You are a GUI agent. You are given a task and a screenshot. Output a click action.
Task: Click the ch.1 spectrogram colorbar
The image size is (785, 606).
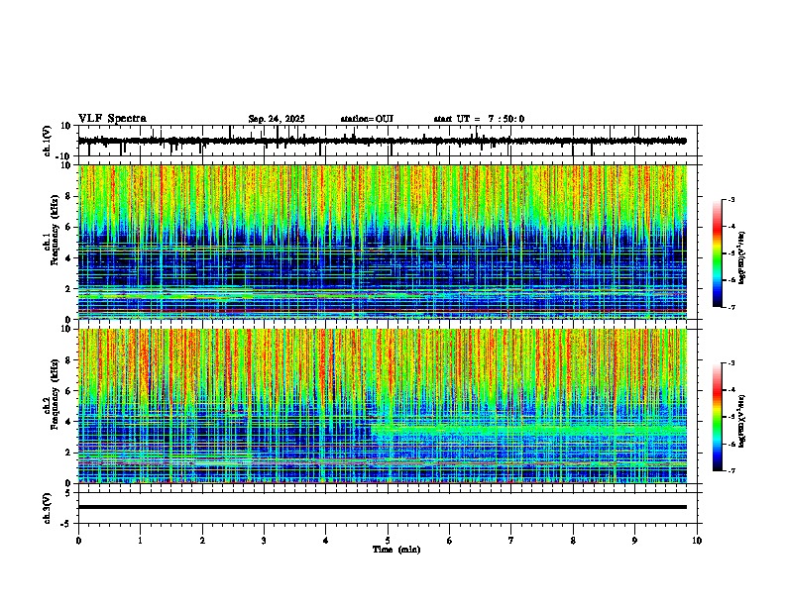click(x=717, y=253)
